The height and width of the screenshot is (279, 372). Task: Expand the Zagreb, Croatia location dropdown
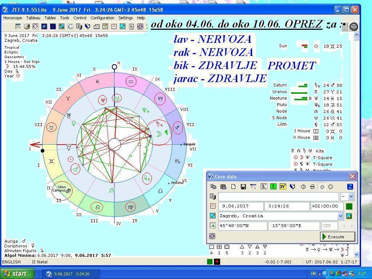[x=340, y=216]
